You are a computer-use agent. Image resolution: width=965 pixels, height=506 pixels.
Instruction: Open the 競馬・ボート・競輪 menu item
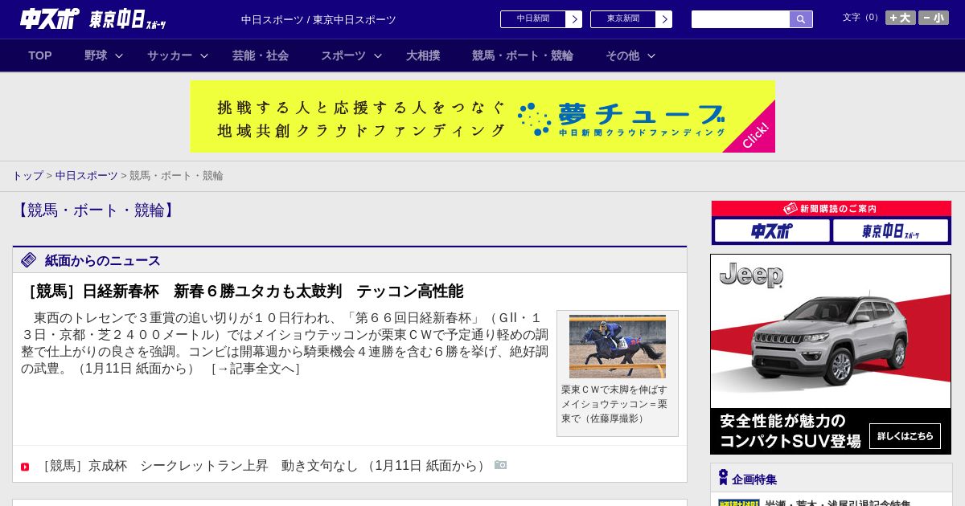[523, 55]
